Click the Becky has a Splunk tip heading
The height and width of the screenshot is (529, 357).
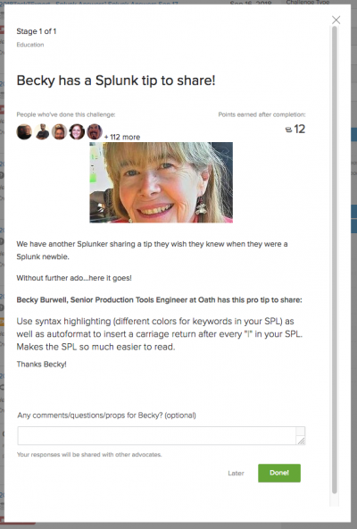[x=116, y=80]
